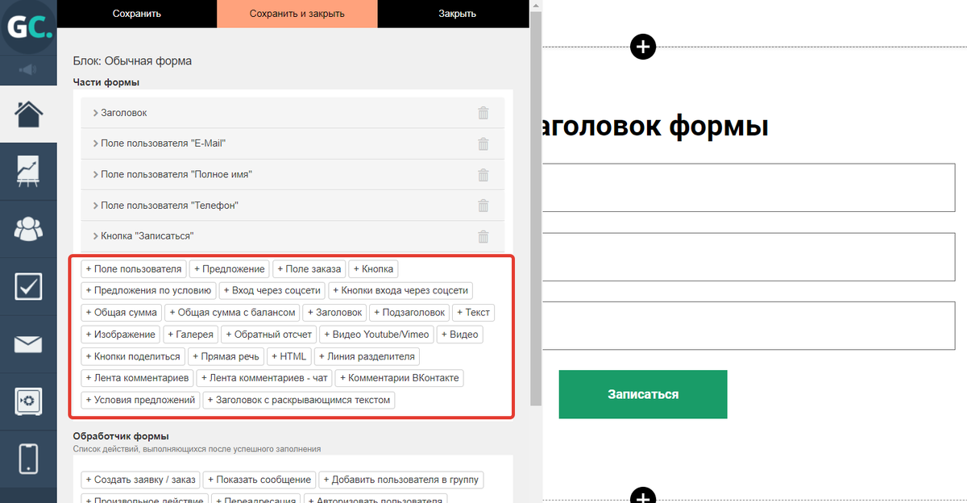Add a Текст part
Screen dimensions: 967x503
point(474,312)
